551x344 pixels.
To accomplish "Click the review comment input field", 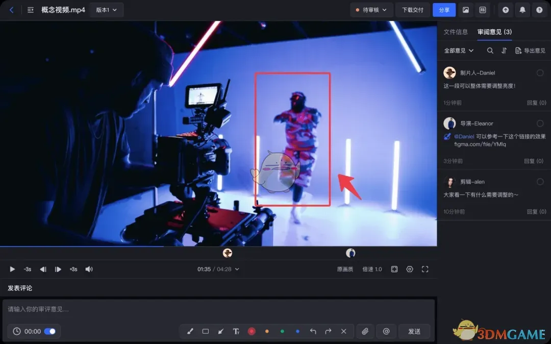I will click(x=218, y=309).
